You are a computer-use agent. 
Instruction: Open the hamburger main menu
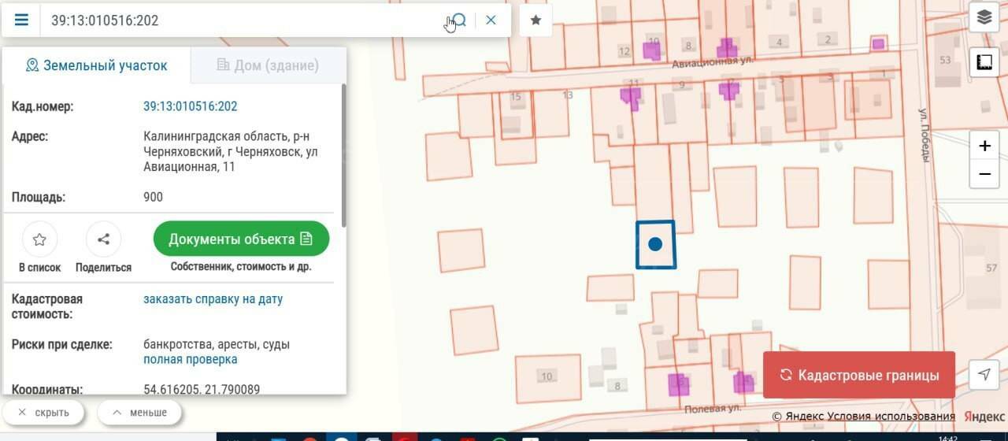(x=21, y=20)
